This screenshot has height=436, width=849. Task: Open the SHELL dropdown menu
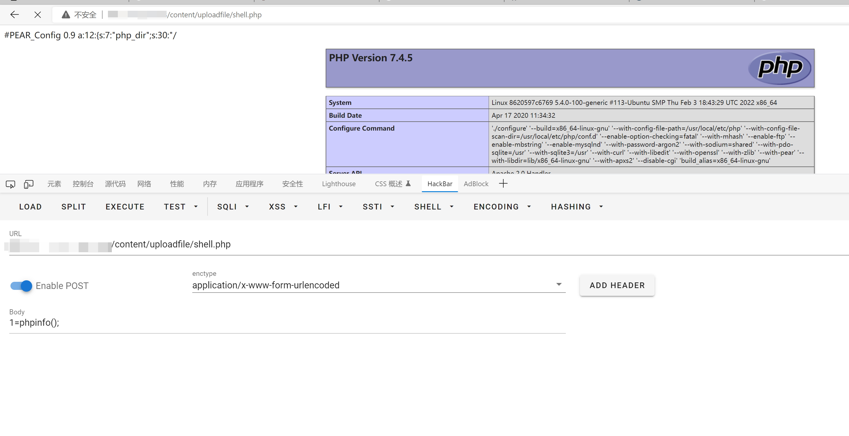(x=433, y=206)
